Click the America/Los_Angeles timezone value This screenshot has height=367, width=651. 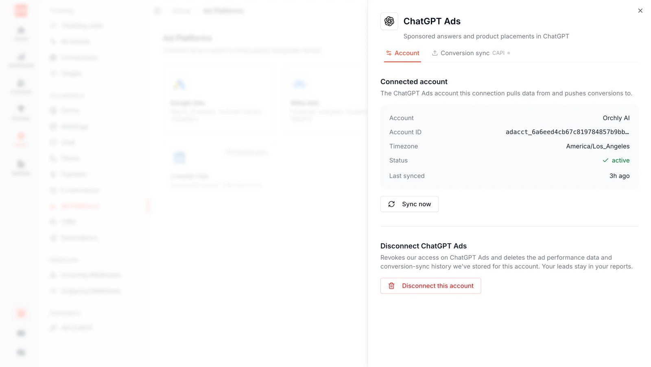tap(598, 146)
